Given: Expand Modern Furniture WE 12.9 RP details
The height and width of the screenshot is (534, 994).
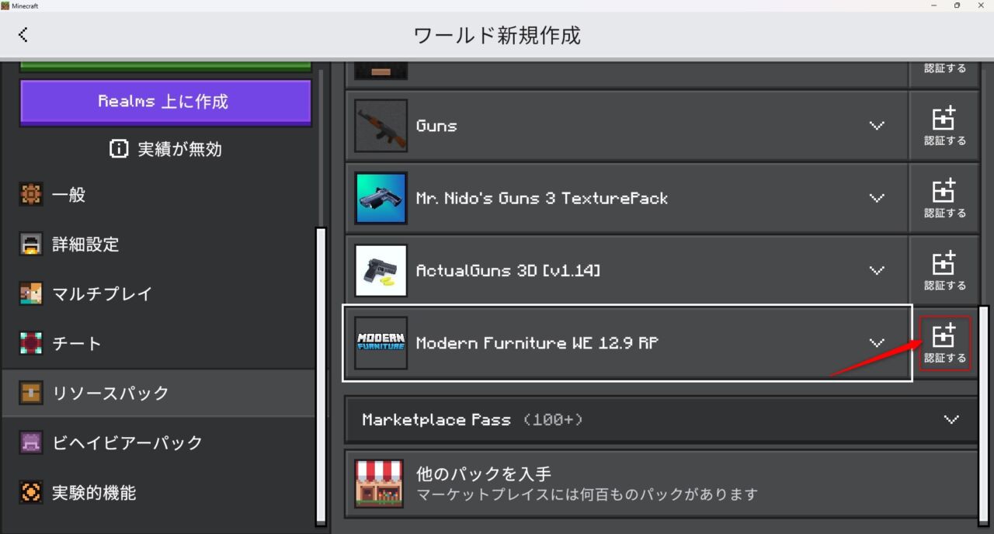Looking at the screenshot, I should [877, 343].
